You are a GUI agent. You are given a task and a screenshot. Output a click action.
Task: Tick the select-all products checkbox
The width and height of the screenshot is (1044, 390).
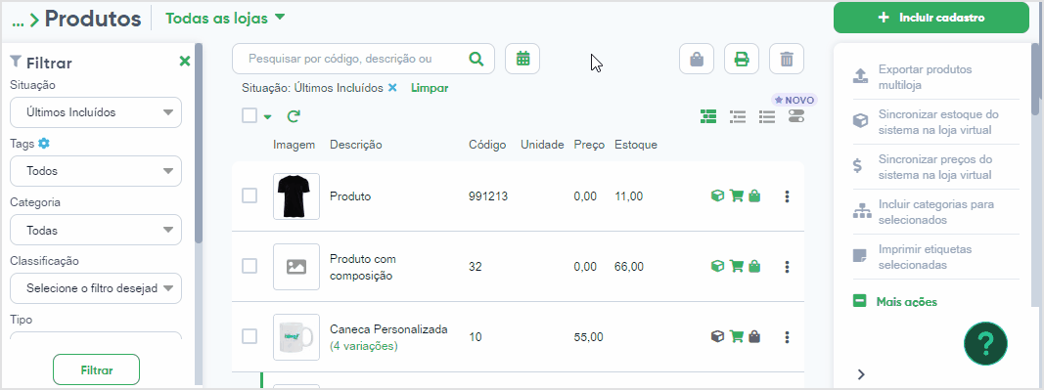(250, 115)
